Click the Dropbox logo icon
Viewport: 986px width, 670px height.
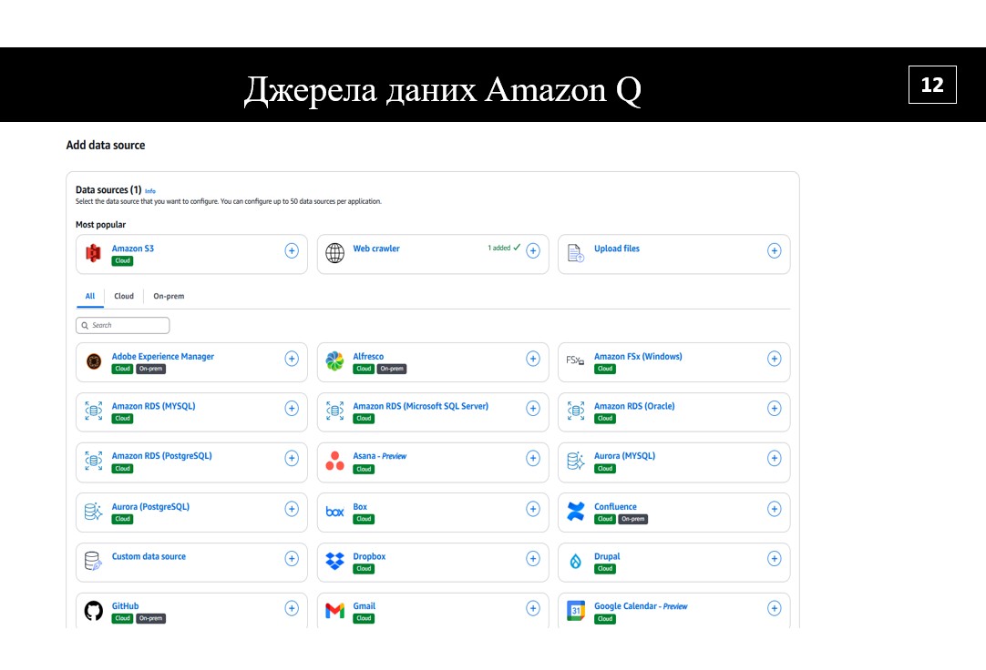pos(334,561)
